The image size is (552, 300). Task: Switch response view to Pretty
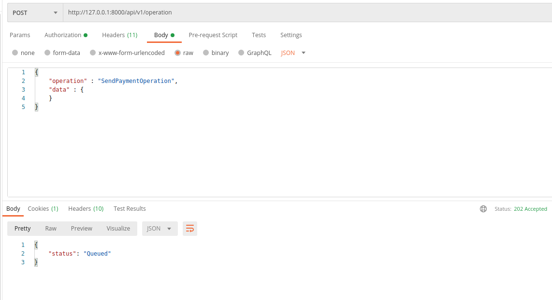tap(23, 229)
